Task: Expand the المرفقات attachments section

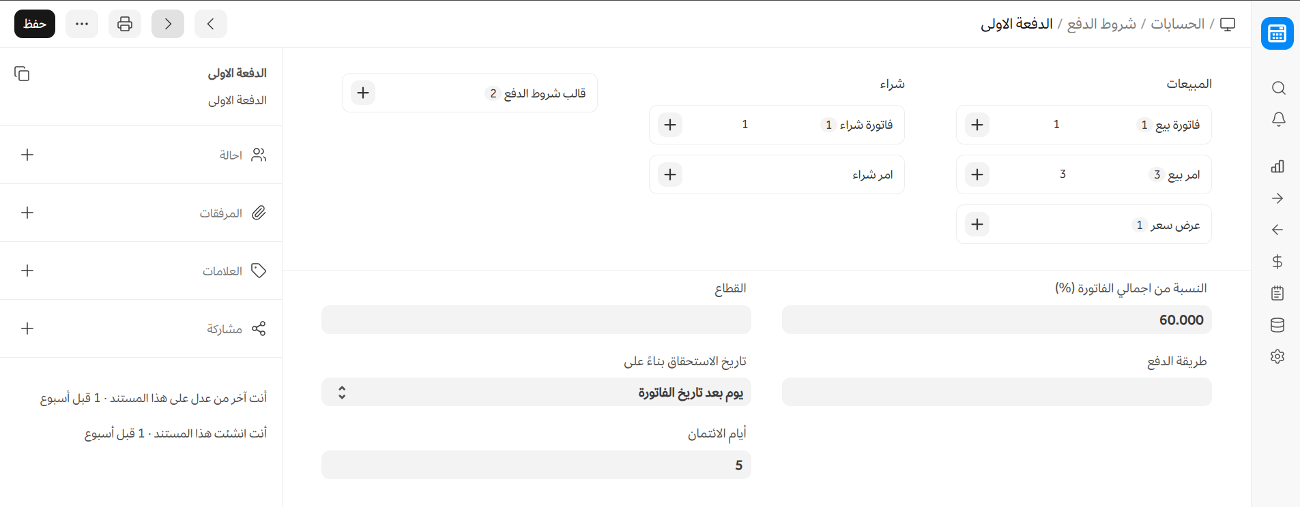Action: pos(27,213)
